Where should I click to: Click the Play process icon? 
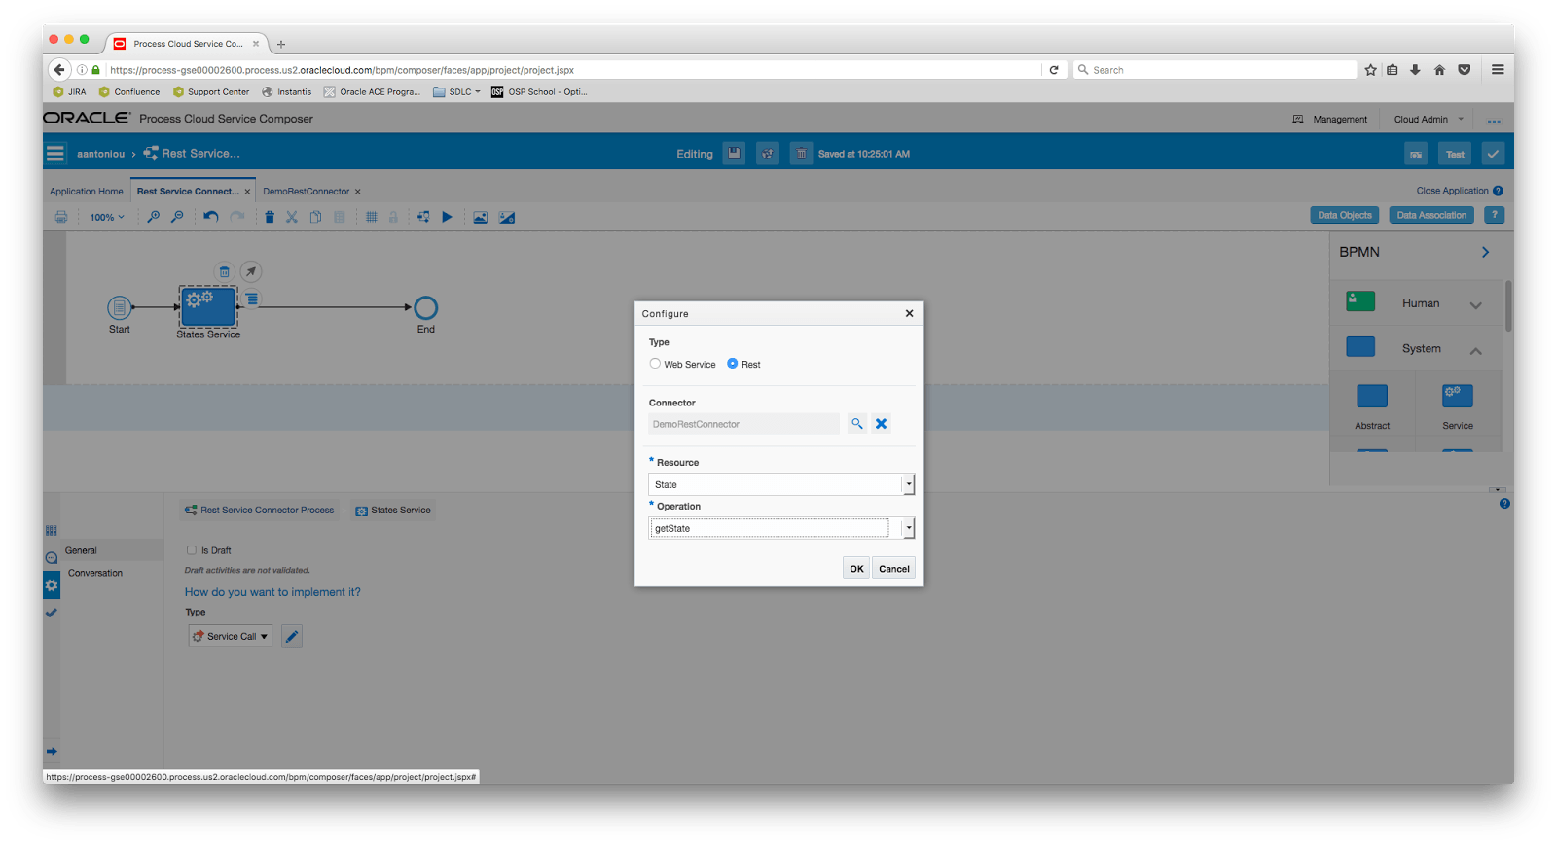[447, 217]
